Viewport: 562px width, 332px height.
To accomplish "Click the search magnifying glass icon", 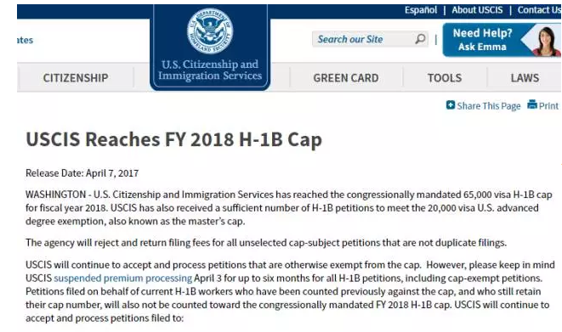I will [420, 39].
